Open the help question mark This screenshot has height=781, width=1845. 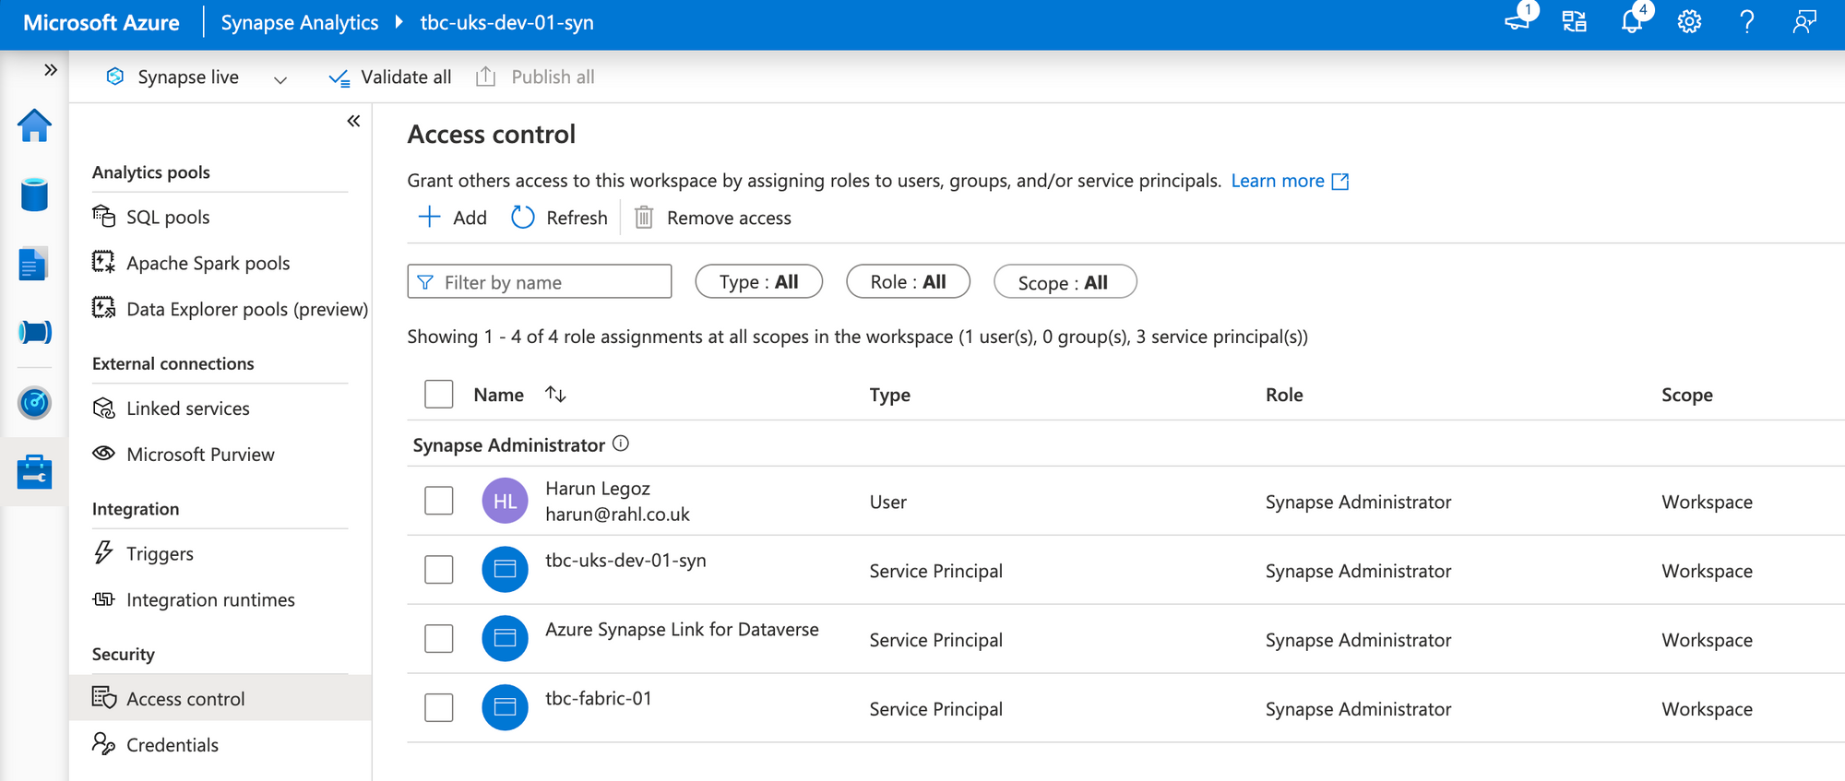point(1746,22)
